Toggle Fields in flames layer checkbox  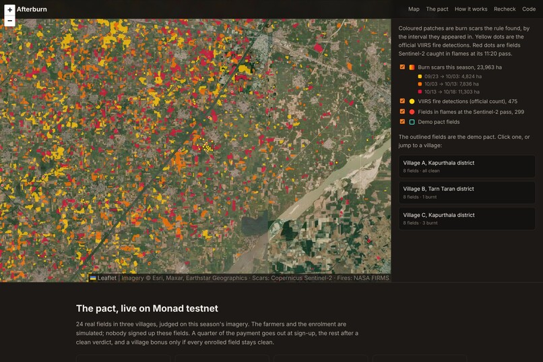[402, 111]
